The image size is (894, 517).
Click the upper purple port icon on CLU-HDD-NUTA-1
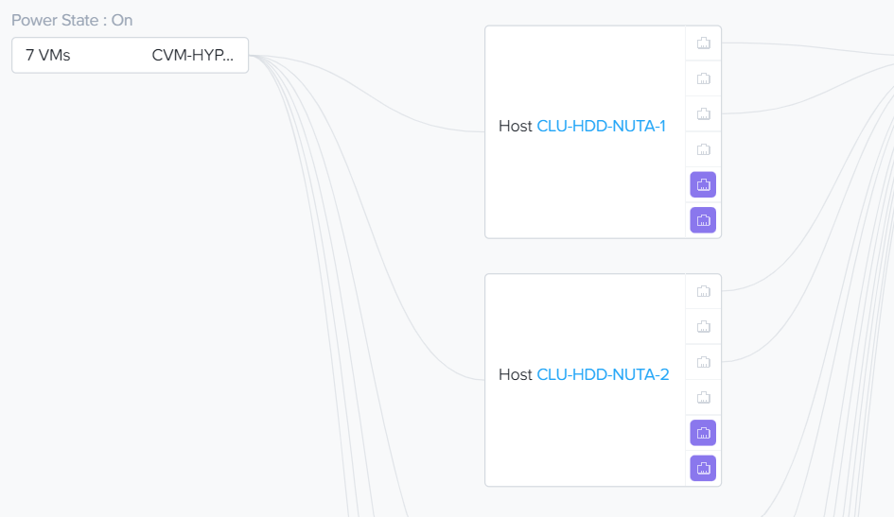pyautogui.click(x=703, y=184)
